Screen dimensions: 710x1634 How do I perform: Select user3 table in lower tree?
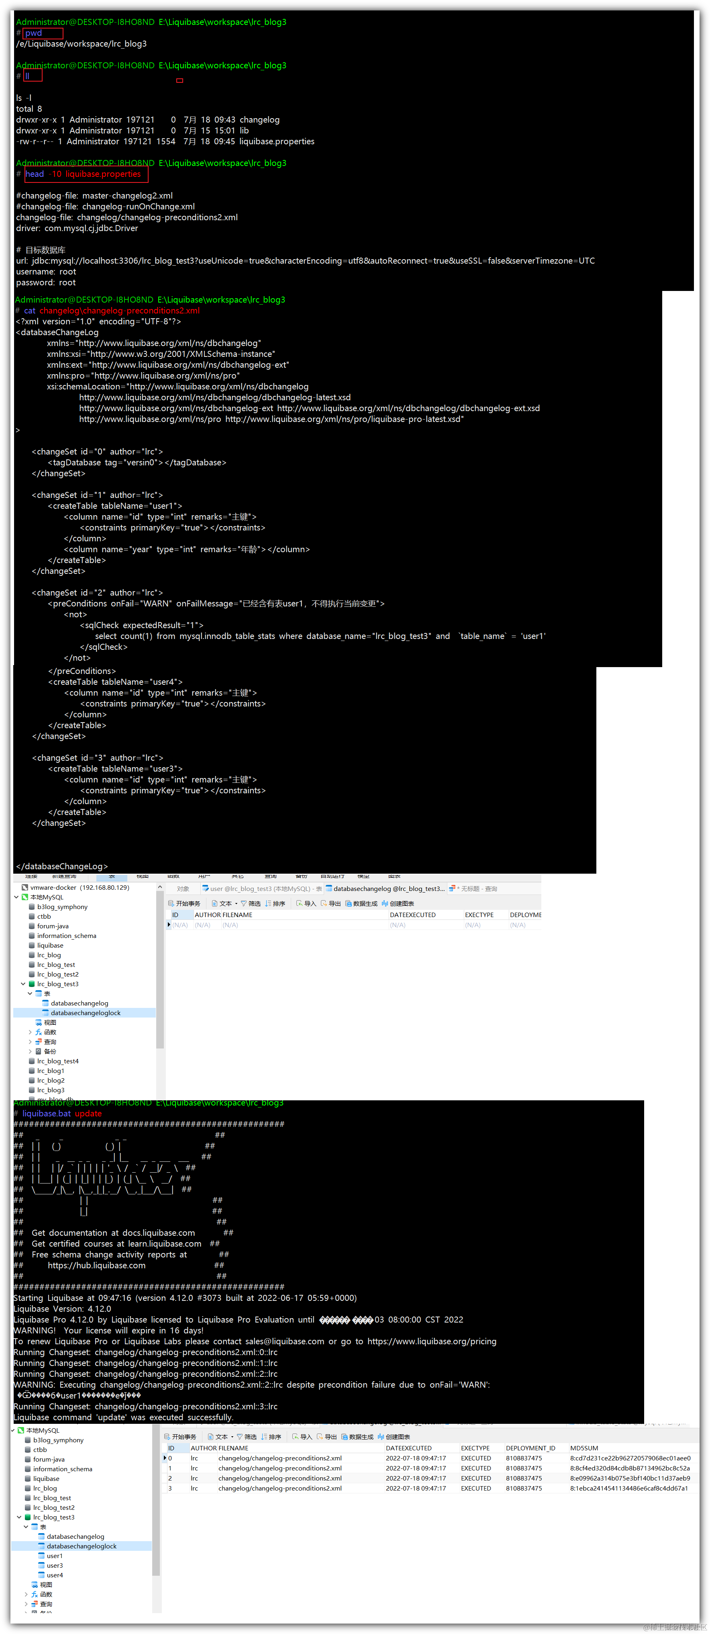point(51,1566)
